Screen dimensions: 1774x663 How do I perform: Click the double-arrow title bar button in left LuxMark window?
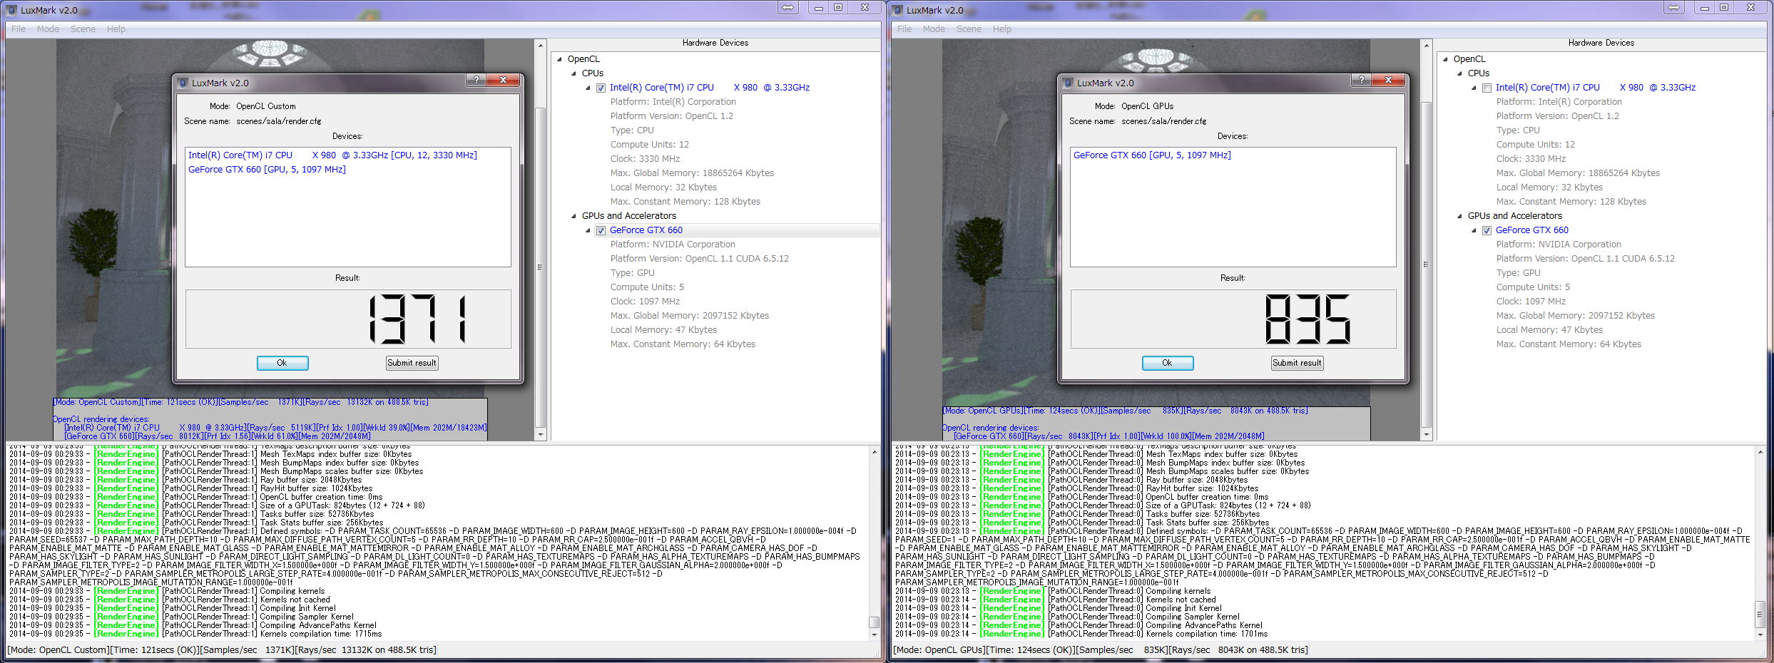click(x=787, y=8)
